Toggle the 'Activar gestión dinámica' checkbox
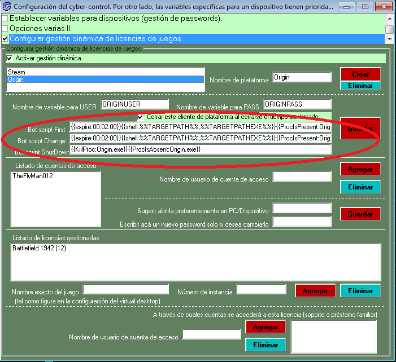This screenshot has height=362, width=396. click(10, 58)
